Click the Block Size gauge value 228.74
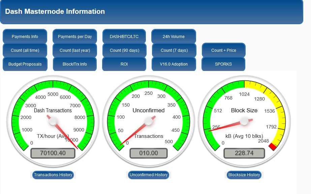This screenshot has height=194, width=311. tap(244, 153)
